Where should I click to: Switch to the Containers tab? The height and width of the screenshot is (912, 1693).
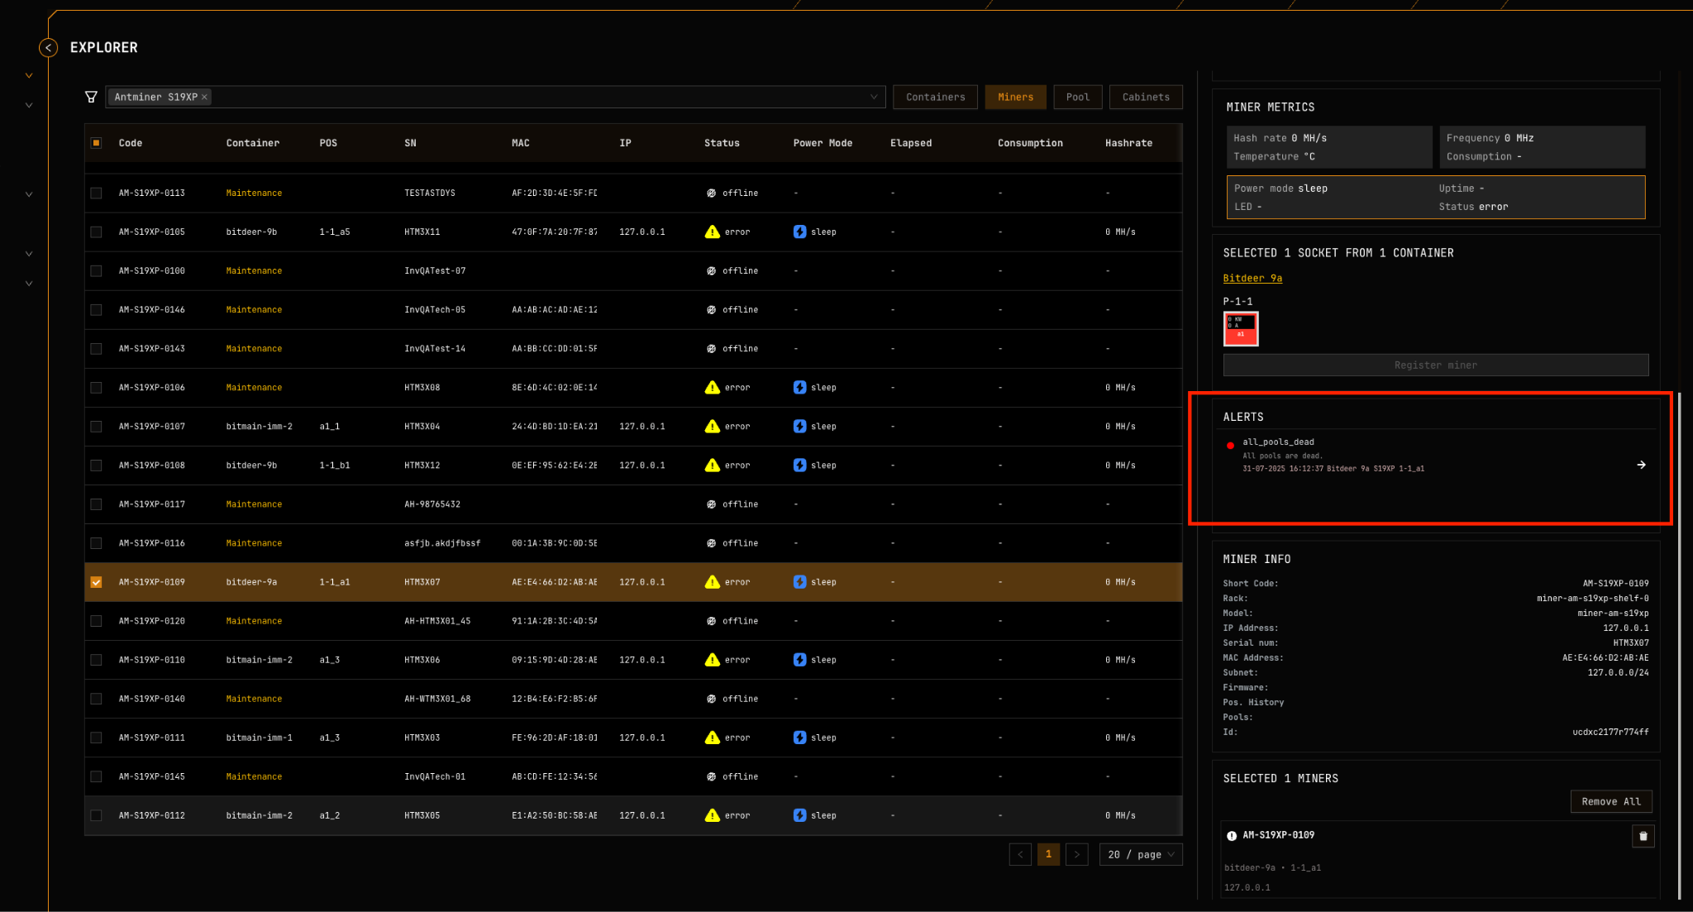point(935,97)
